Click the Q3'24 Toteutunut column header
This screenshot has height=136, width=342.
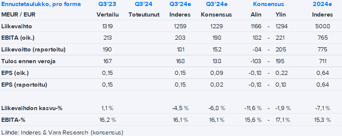(x=144, y=4)
